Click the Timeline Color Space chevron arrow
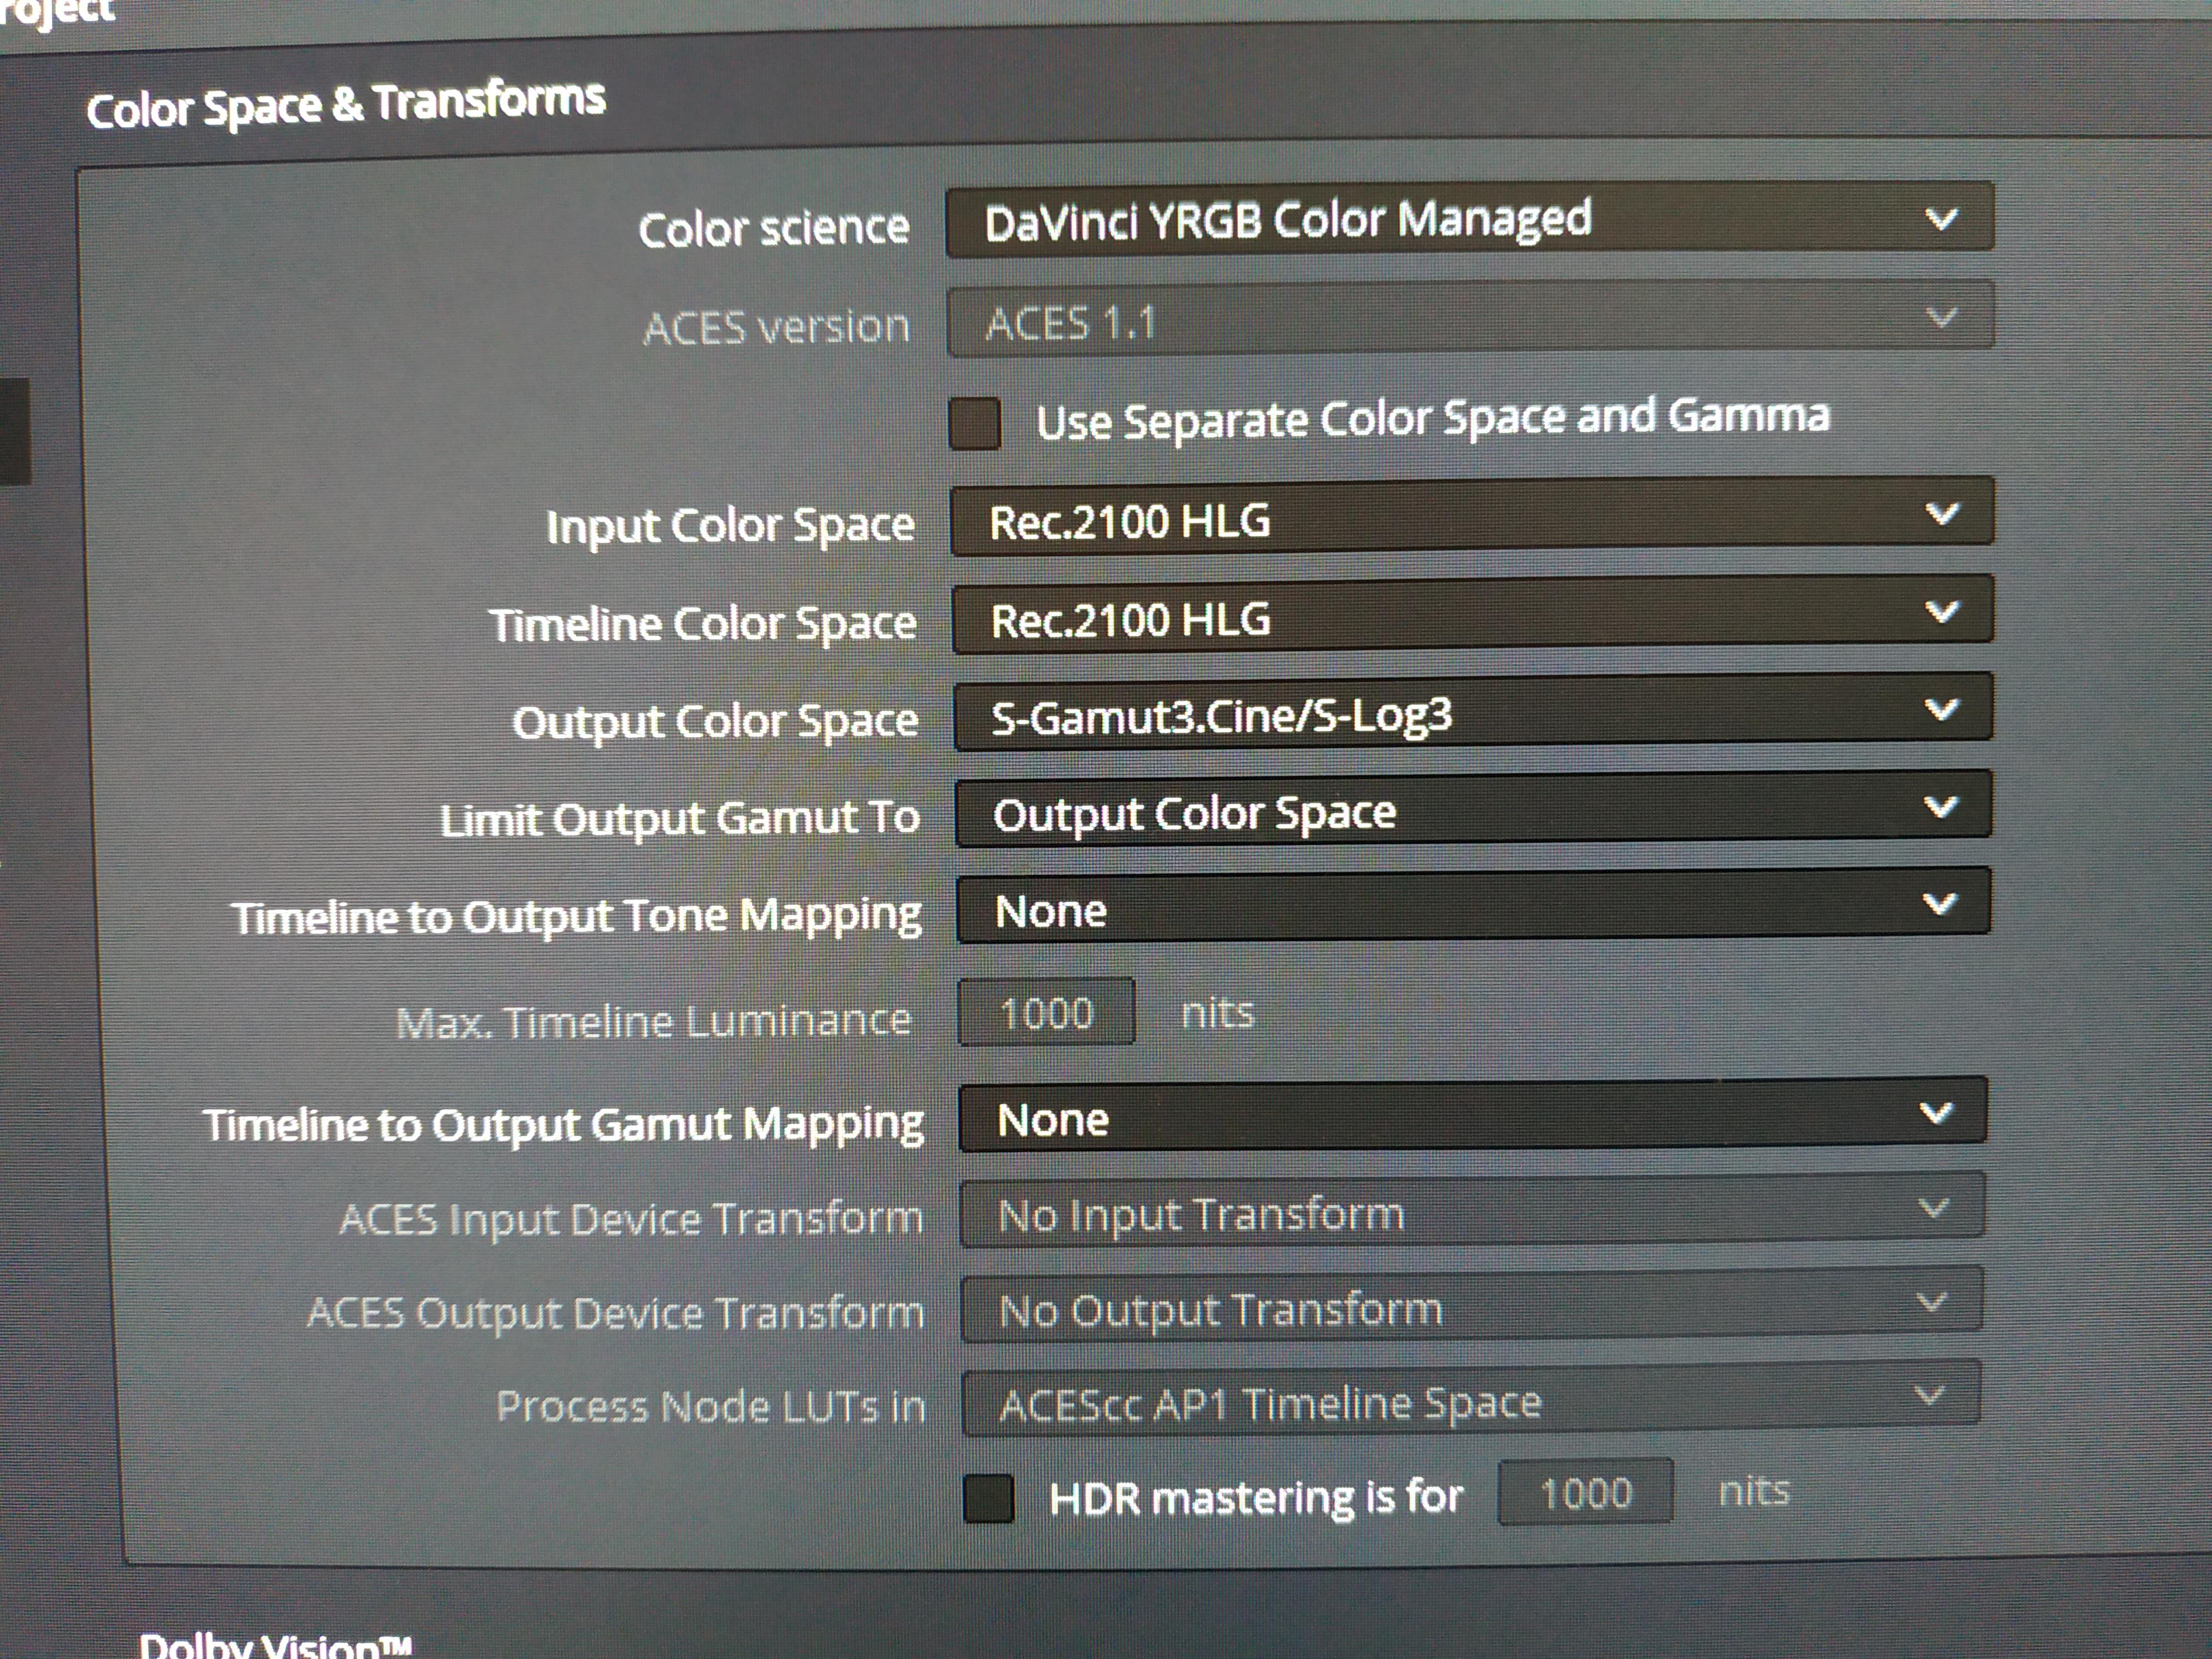The image size is (2212, 1659). coord(1942,611)
